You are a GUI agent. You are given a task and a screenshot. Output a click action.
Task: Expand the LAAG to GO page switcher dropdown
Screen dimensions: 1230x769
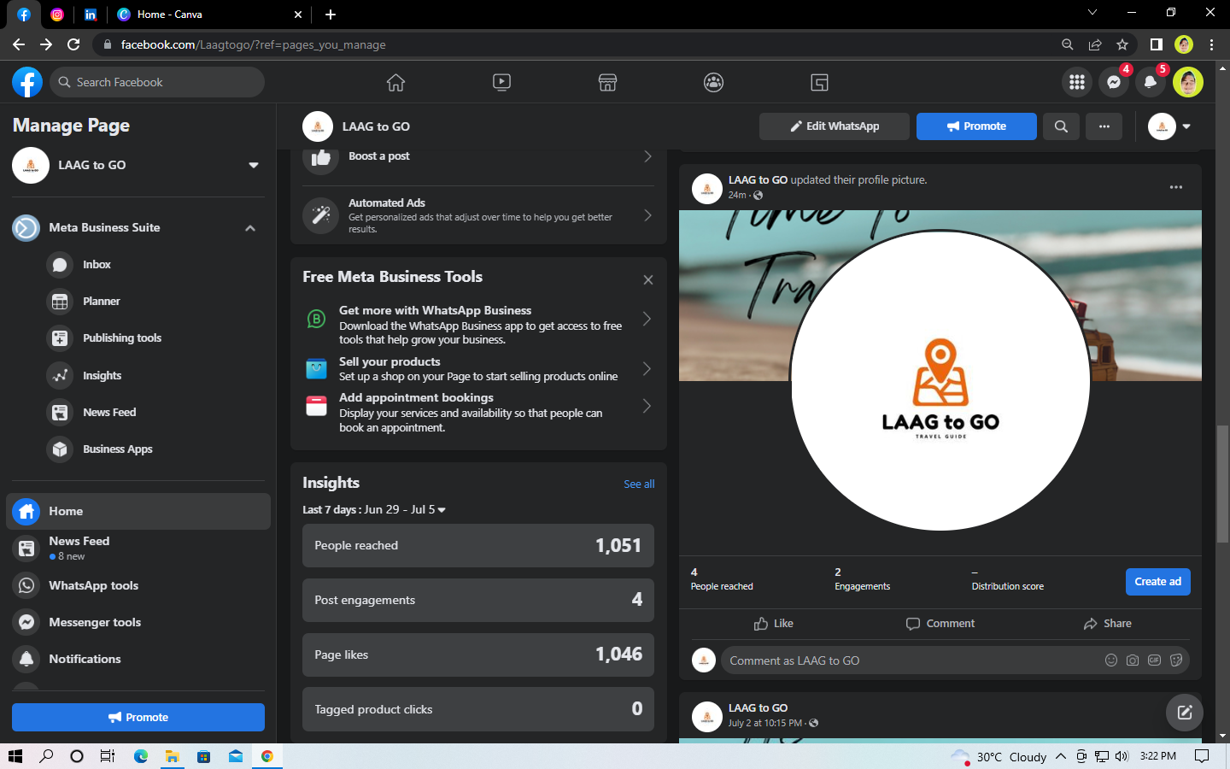(x=254, y=165)
